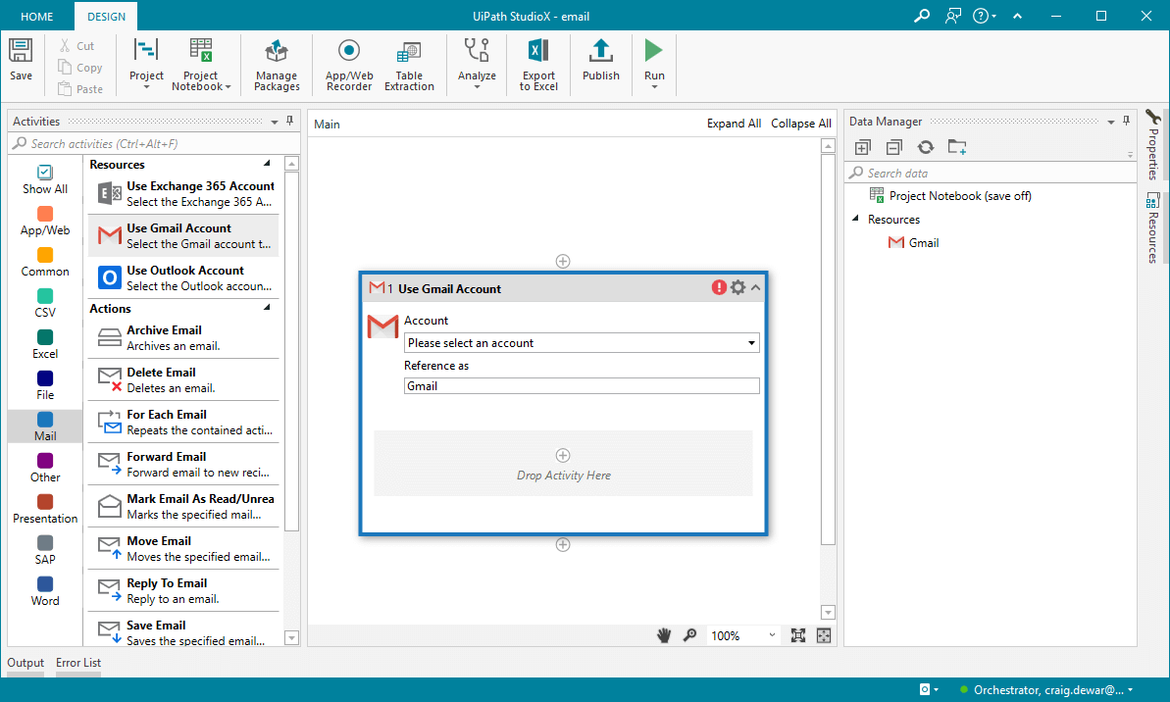Filter activities by App/Web category

pos(45,222)
